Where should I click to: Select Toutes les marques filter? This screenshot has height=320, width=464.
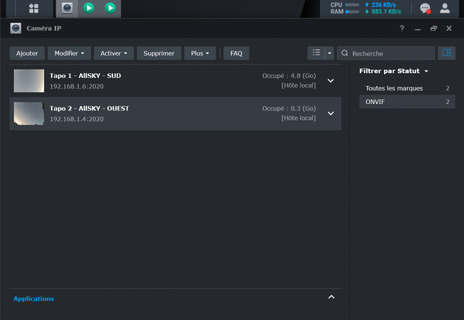(x=407, y=88)
